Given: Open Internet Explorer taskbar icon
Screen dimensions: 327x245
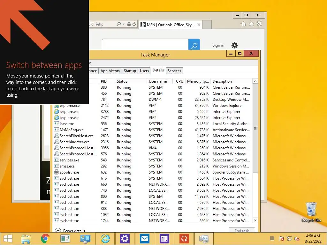Looking at the screenshot, I should click(105, 239).
